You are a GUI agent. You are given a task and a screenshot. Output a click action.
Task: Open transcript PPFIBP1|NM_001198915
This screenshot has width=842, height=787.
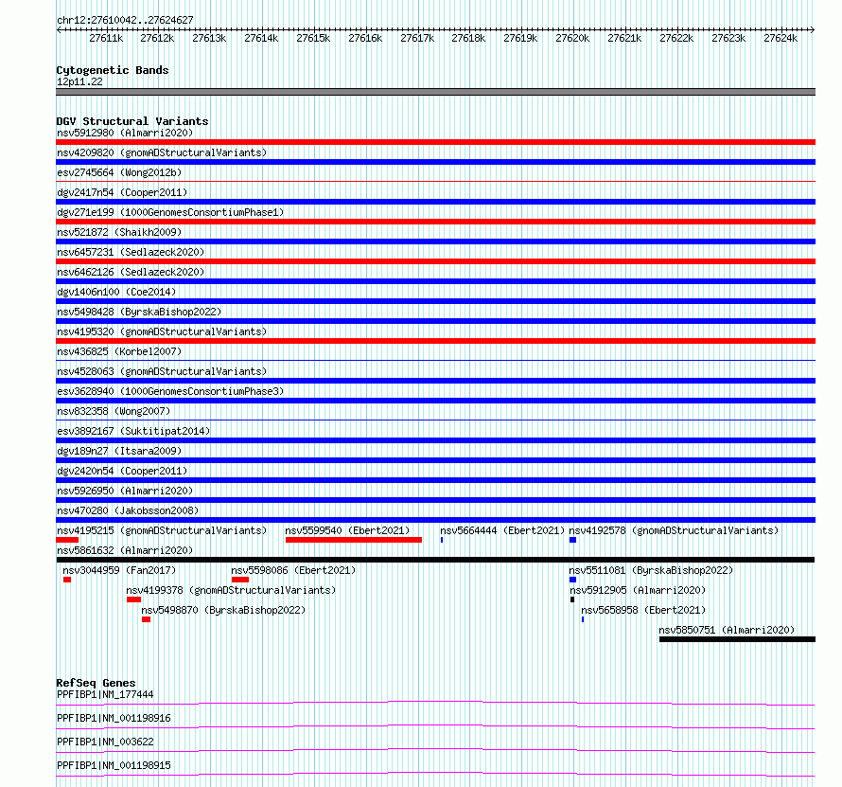pos(114,765)
